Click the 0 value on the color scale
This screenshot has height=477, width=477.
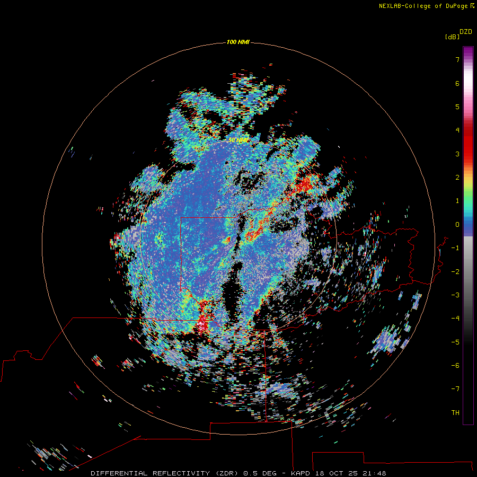pyautogui.click(x=457, y=225)
